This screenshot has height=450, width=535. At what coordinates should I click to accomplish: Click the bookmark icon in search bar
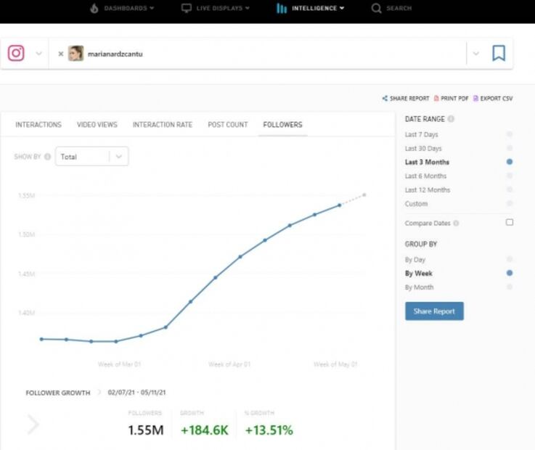[499, 54]
